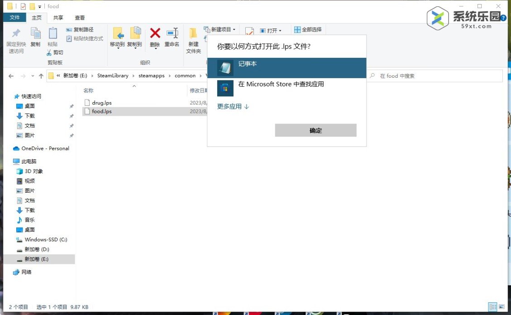Select the drug.lps file

[x=101, y=103]
